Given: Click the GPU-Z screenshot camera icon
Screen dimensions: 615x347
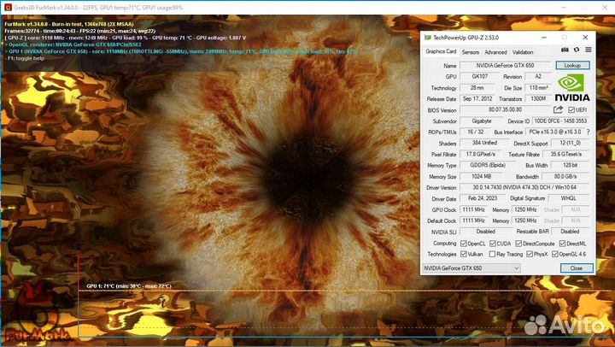Looking at the screenshot, I should point(565,51).
